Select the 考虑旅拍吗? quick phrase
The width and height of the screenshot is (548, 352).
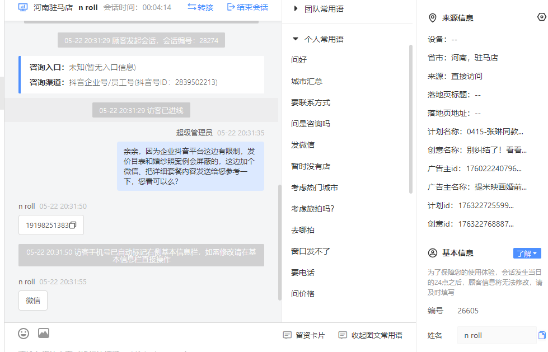312,209
